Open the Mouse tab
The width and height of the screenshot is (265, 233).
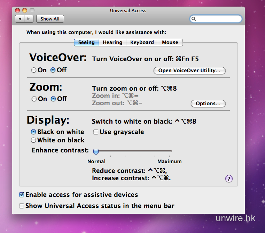pos(170,42)
